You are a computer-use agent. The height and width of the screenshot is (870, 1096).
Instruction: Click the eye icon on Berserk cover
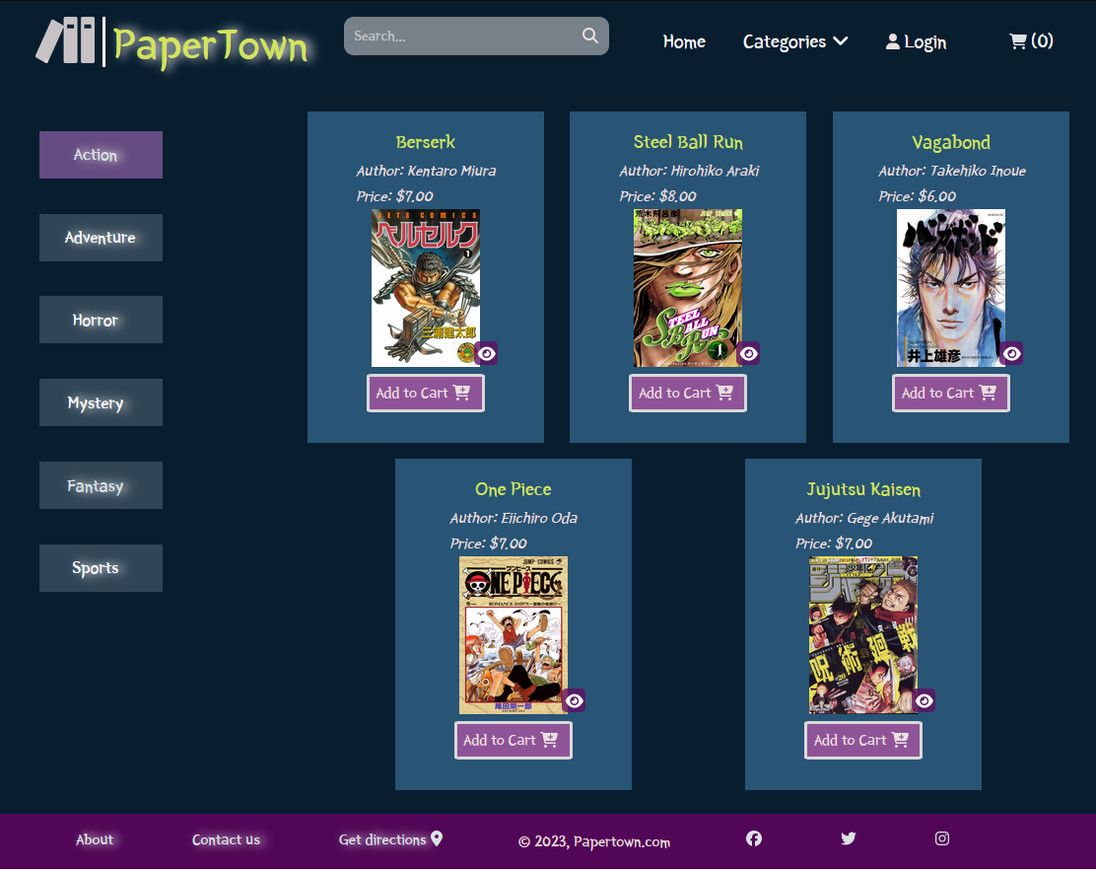tap(486, 353)
